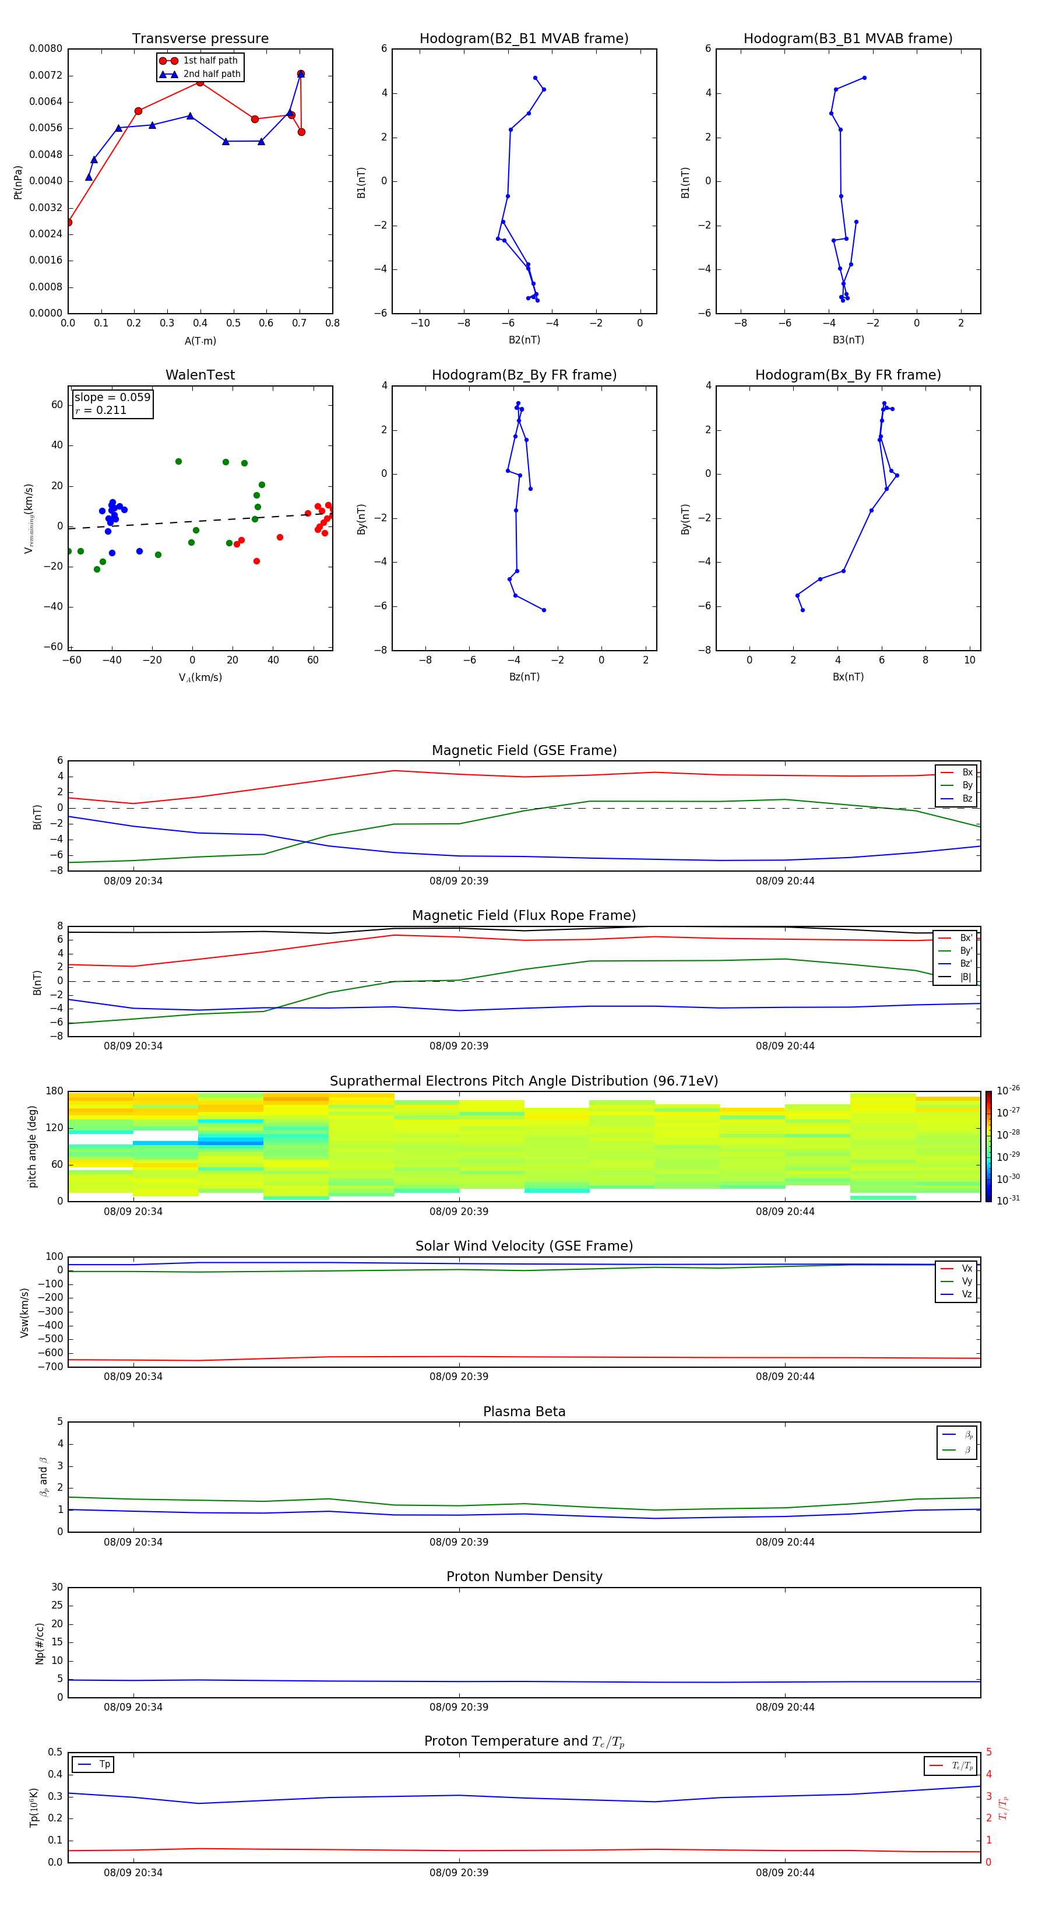Click the "Hodogram(Bz_By FR frame)" title
1049x1924 pixels.
pos(524,375)
